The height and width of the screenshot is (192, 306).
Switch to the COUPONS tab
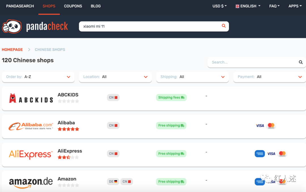pos(73,6)
